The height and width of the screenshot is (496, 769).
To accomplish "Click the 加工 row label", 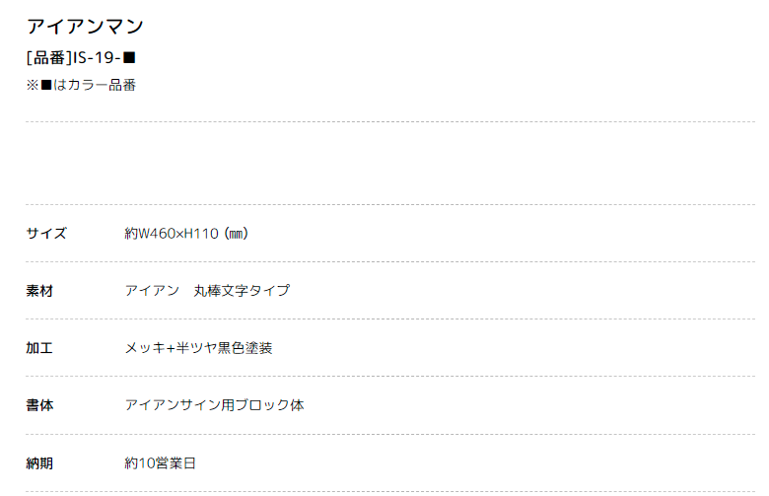I will (x=39, y=348).
